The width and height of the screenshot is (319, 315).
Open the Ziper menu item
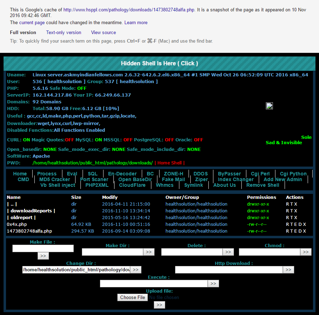tap(201, 179)
